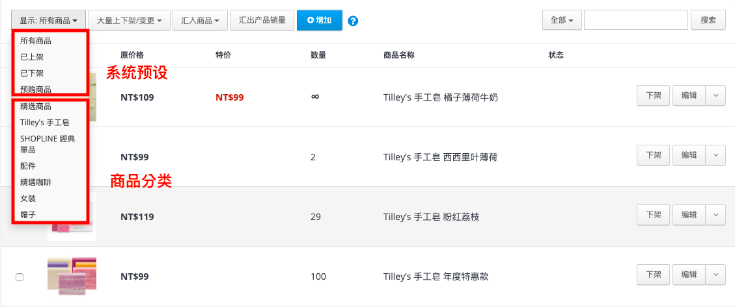Open the 显示: 所有商品 dropdown

pyautogui.click(x=48, y=21)
